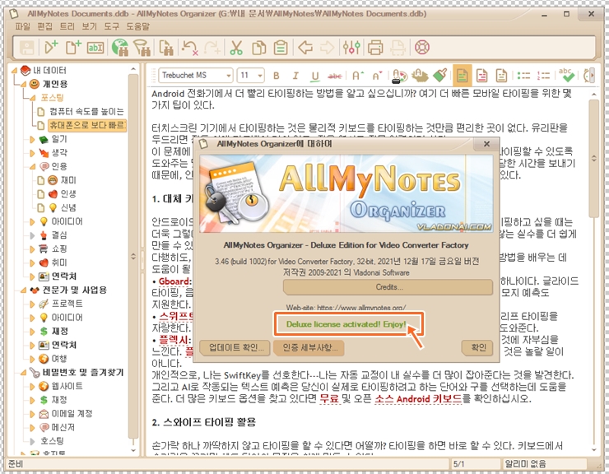Collapse the 인용 tree folder
Screen dimensions: 609x474
pyautogui.click(x=32, y=167)
